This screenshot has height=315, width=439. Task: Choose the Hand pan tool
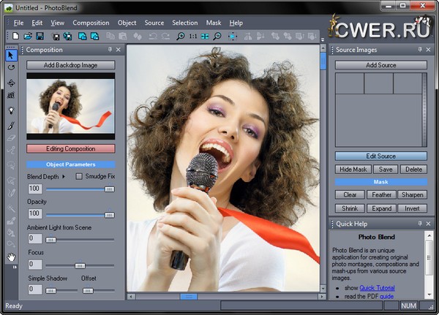pos(11,257)
